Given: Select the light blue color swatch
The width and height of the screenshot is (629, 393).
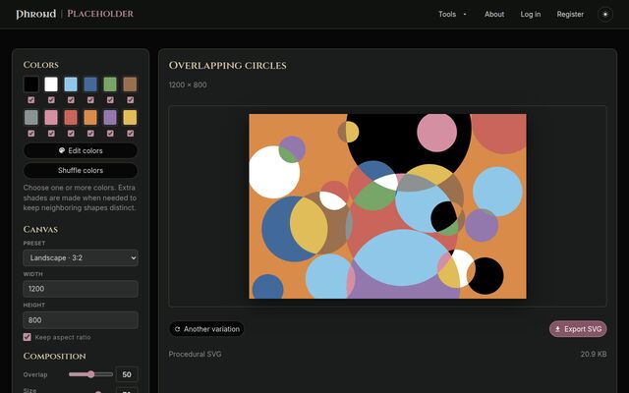Looking at the screenshot, I should (x=71, y=84).
